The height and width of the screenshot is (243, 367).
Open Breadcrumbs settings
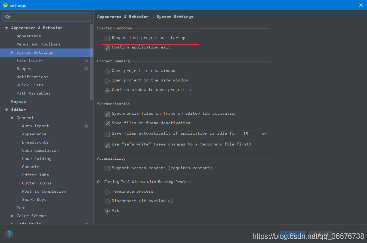pos(35,142)
